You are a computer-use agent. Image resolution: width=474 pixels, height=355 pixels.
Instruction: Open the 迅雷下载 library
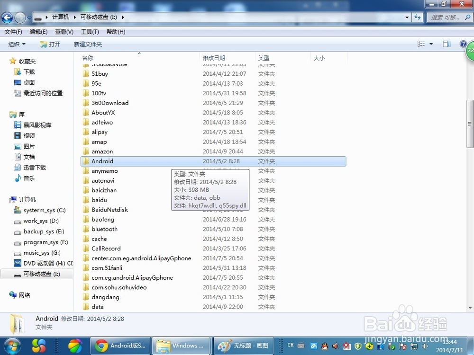pyautogui.click(x=30, y=168)
